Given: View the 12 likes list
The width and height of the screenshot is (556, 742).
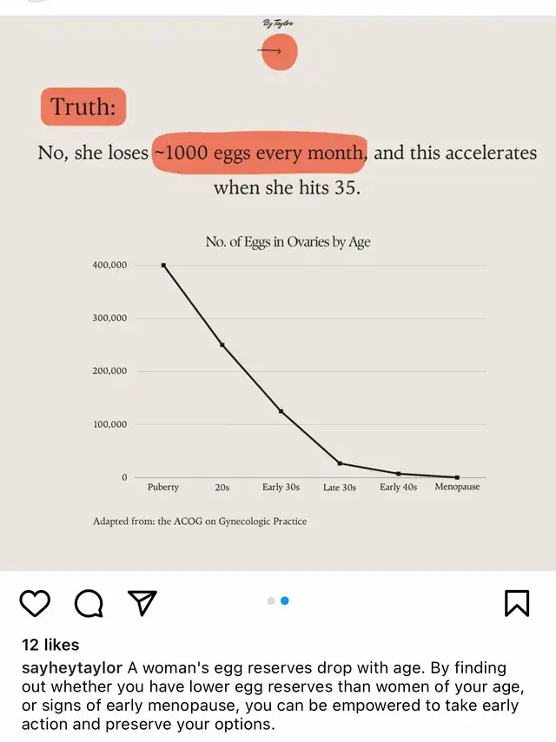Looking at the screenshot, I should pyautogui.click(x=50, y=645).
